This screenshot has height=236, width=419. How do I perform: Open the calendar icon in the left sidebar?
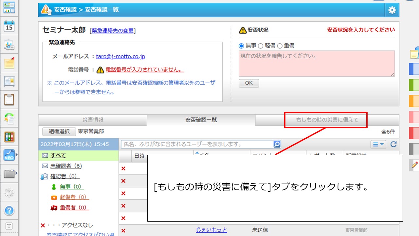tap(9, 27)
